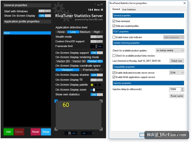Click the Delete profile button
This screenshot has width=192, height=142.
19,132
